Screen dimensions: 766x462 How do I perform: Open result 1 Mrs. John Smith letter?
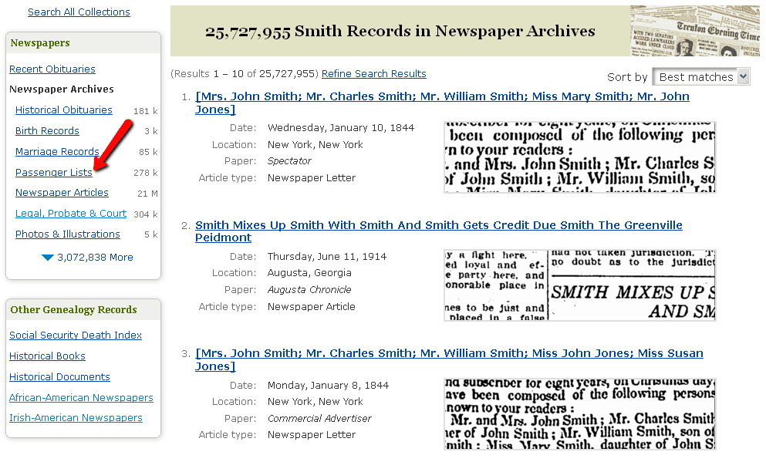coord(442,103)
